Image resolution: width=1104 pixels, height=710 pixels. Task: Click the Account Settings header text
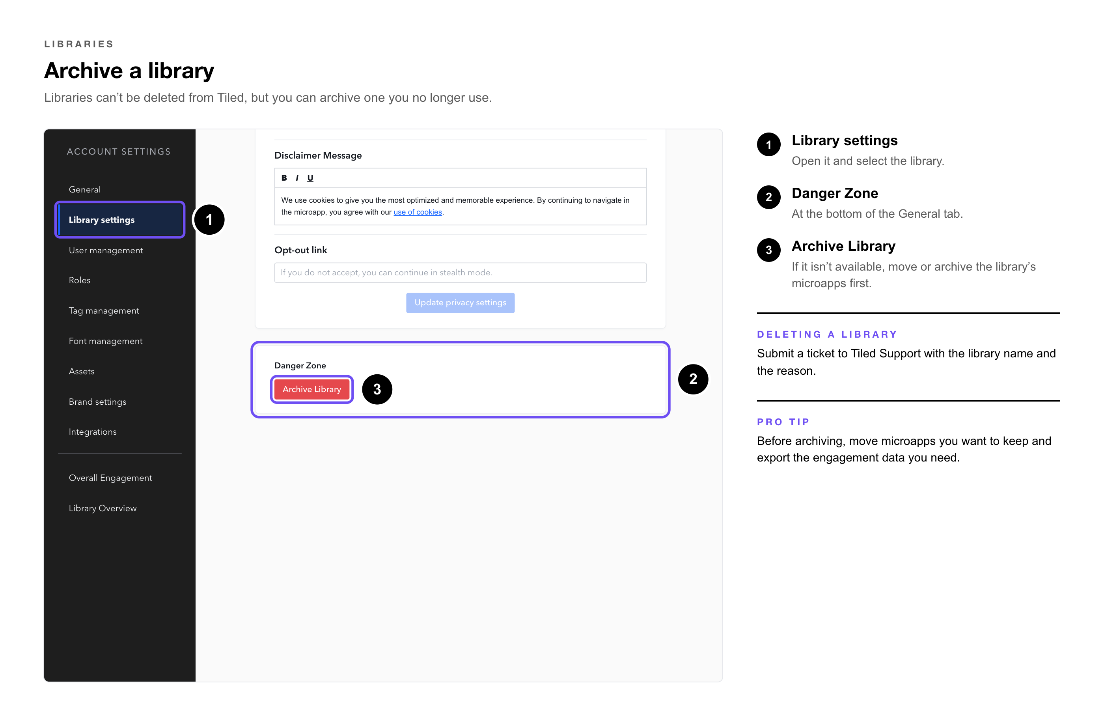click(119, 152)
